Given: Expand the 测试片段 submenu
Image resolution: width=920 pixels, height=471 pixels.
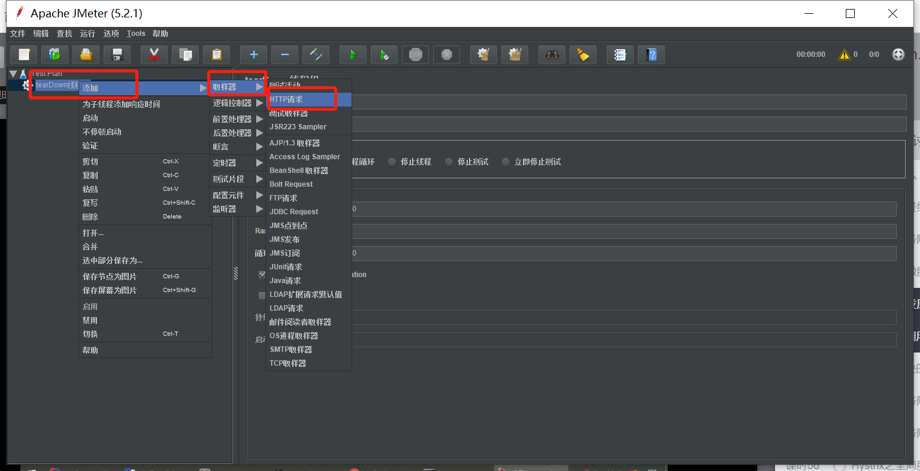Looking at the screenshot, I should (x=237, y=179).
